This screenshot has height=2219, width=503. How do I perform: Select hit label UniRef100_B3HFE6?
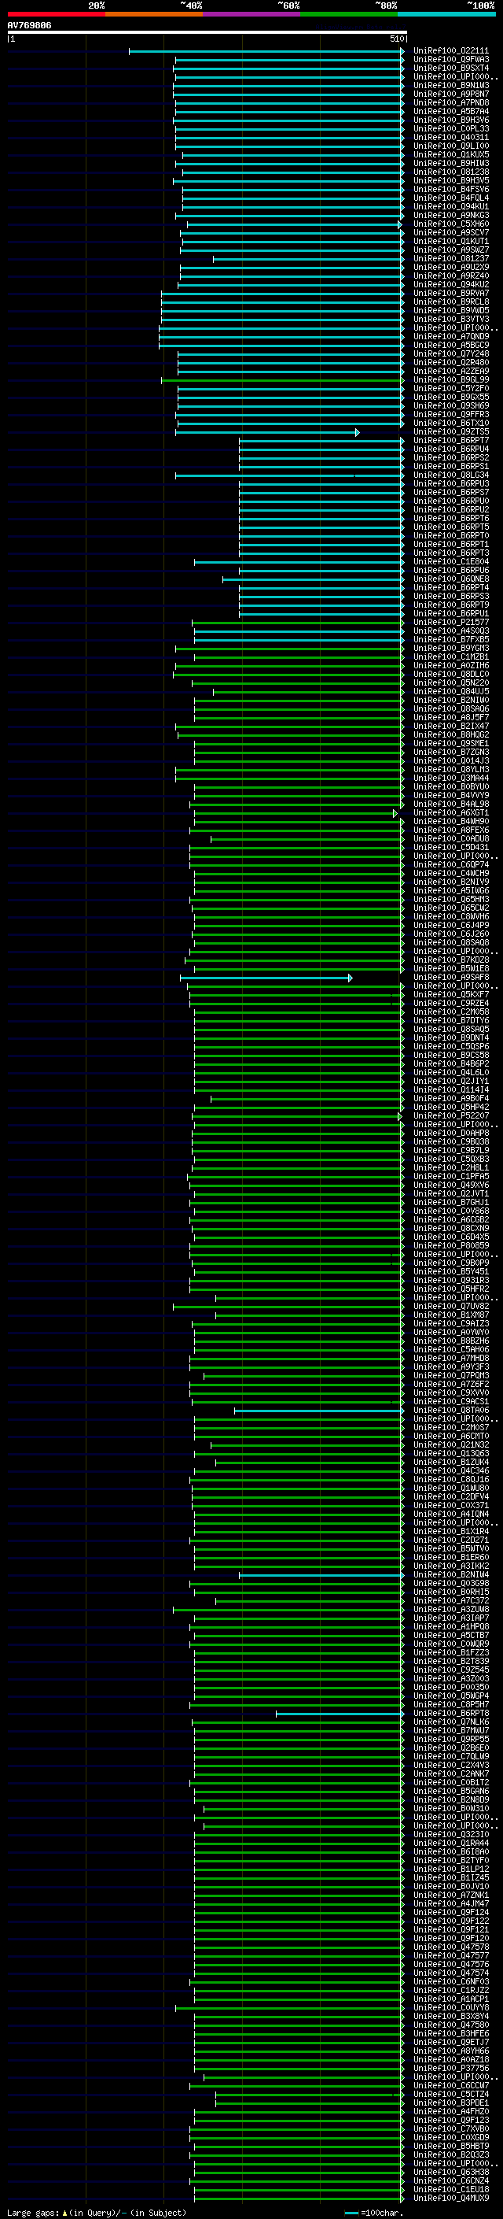point(451,2033)
